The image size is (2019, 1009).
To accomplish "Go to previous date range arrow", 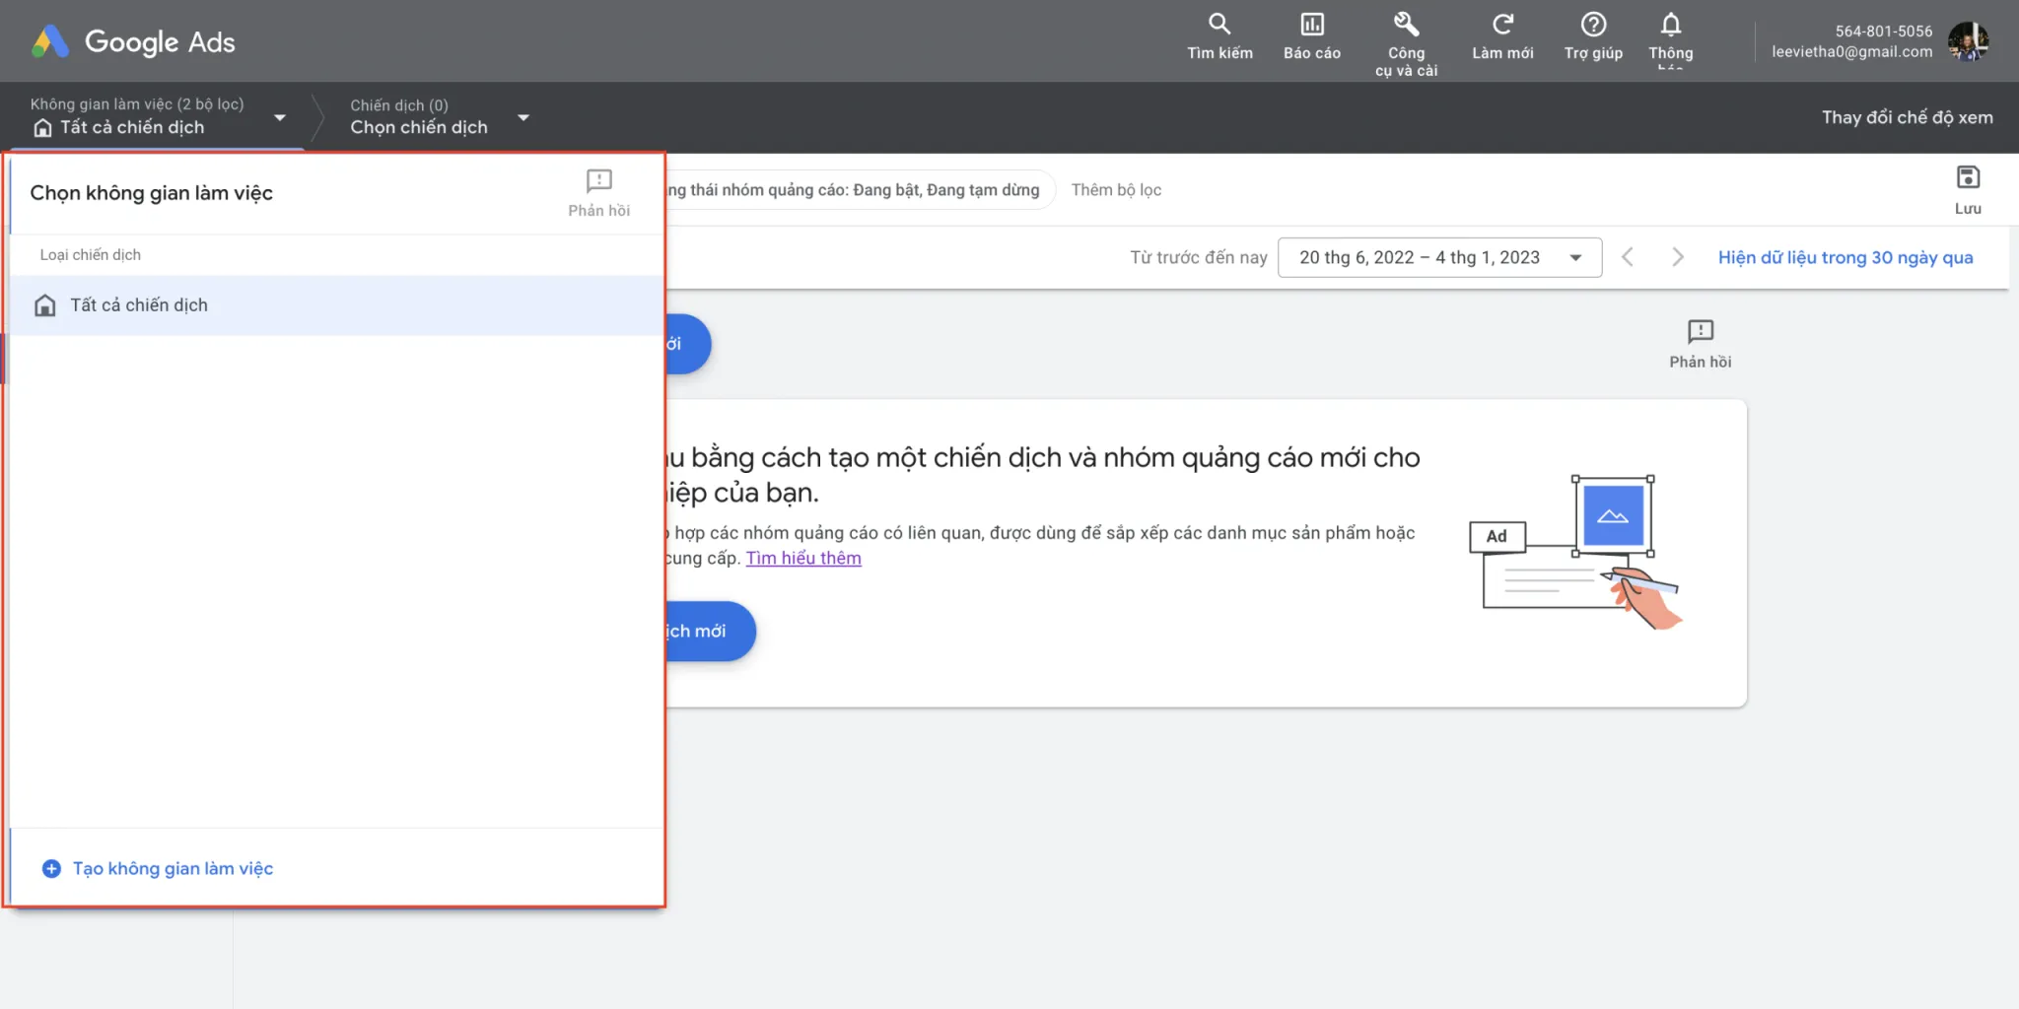I will tap(1628, 257).
